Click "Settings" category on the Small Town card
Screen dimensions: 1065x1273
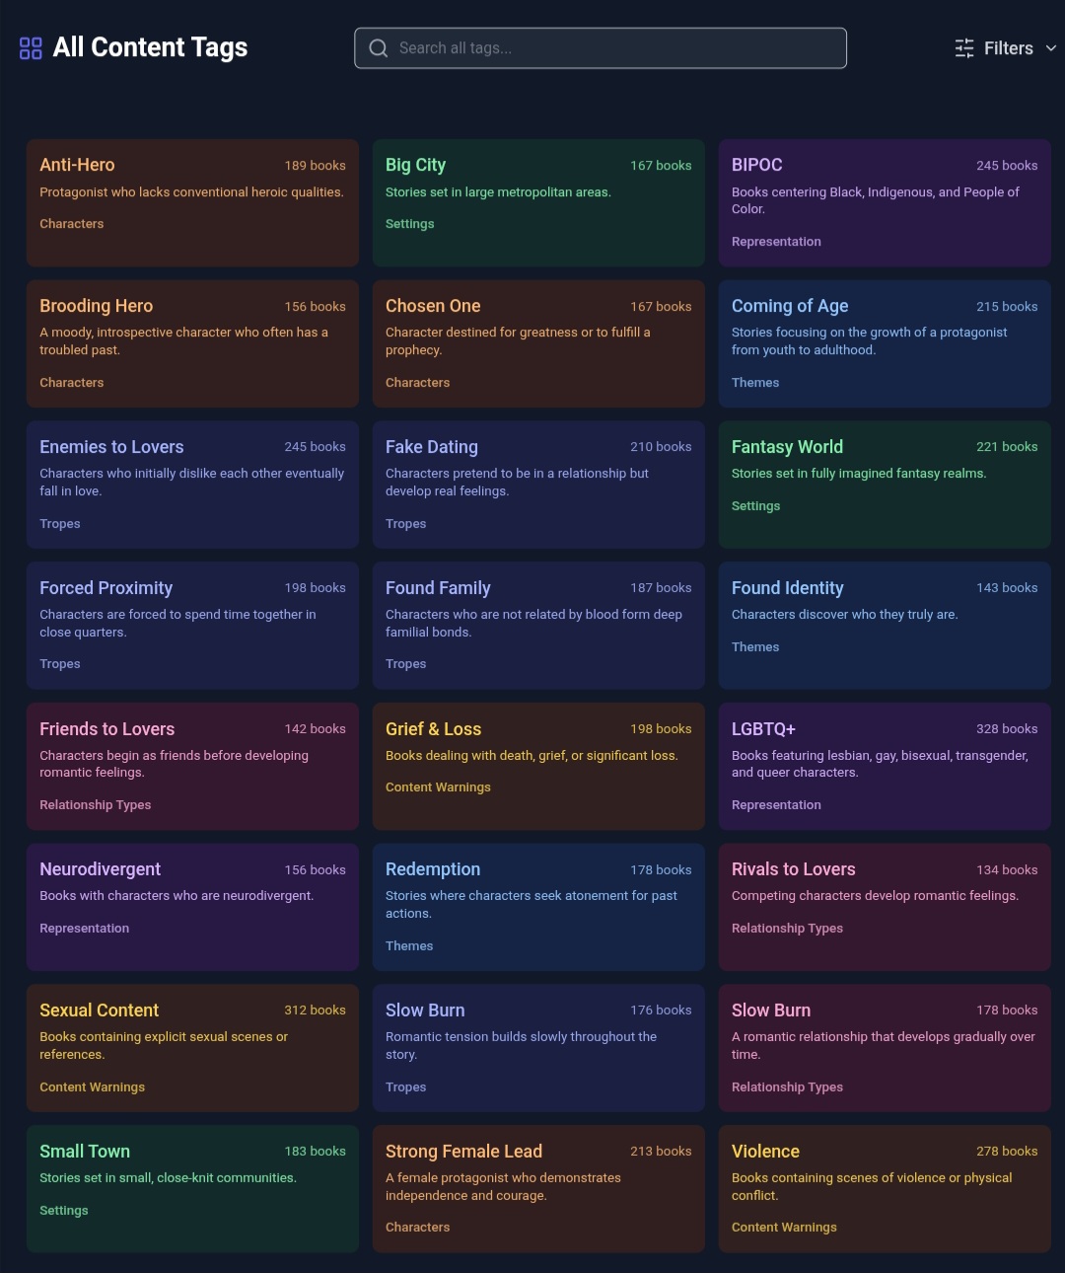pos(64,1211)
